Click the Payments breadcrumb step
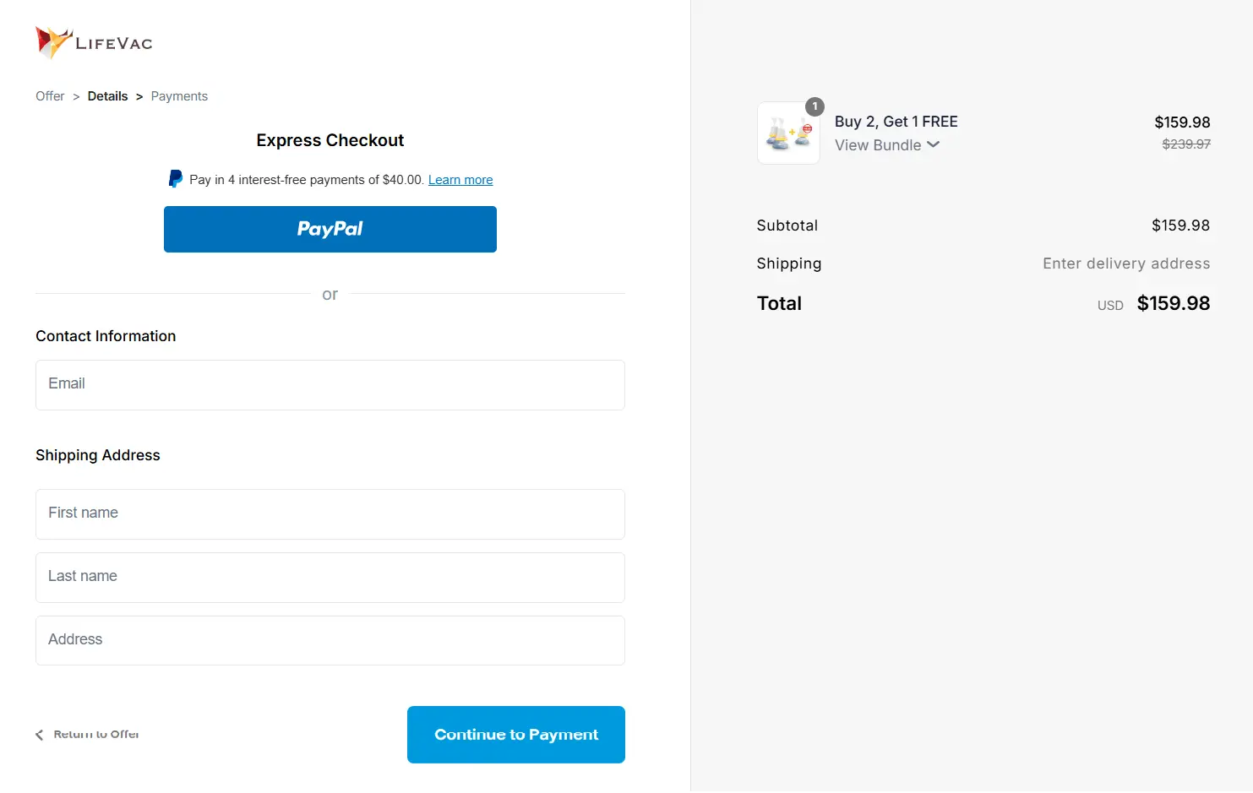Screen dimensions: 1253x793 pyautogui.click(x=178, y=95)
